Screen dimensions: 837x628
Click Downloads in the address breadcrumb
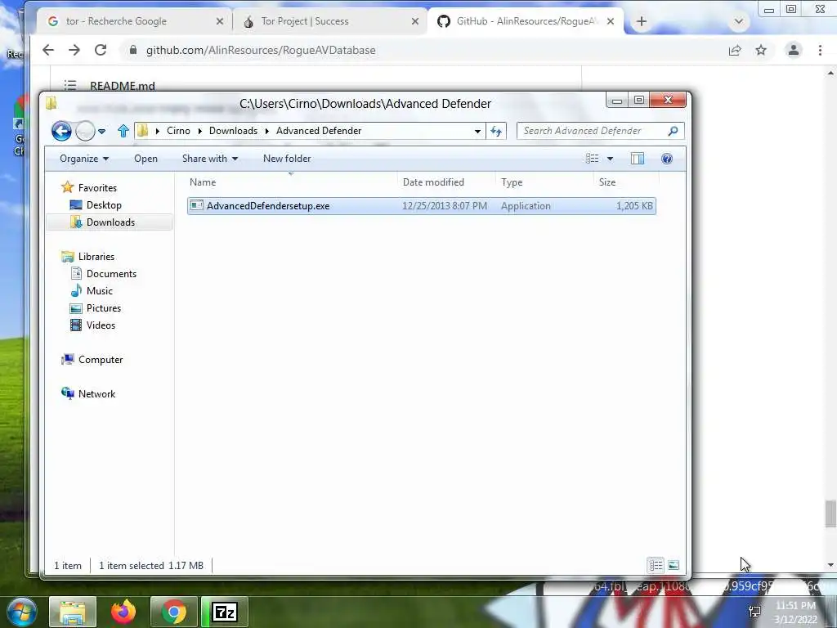pos(233,131)
